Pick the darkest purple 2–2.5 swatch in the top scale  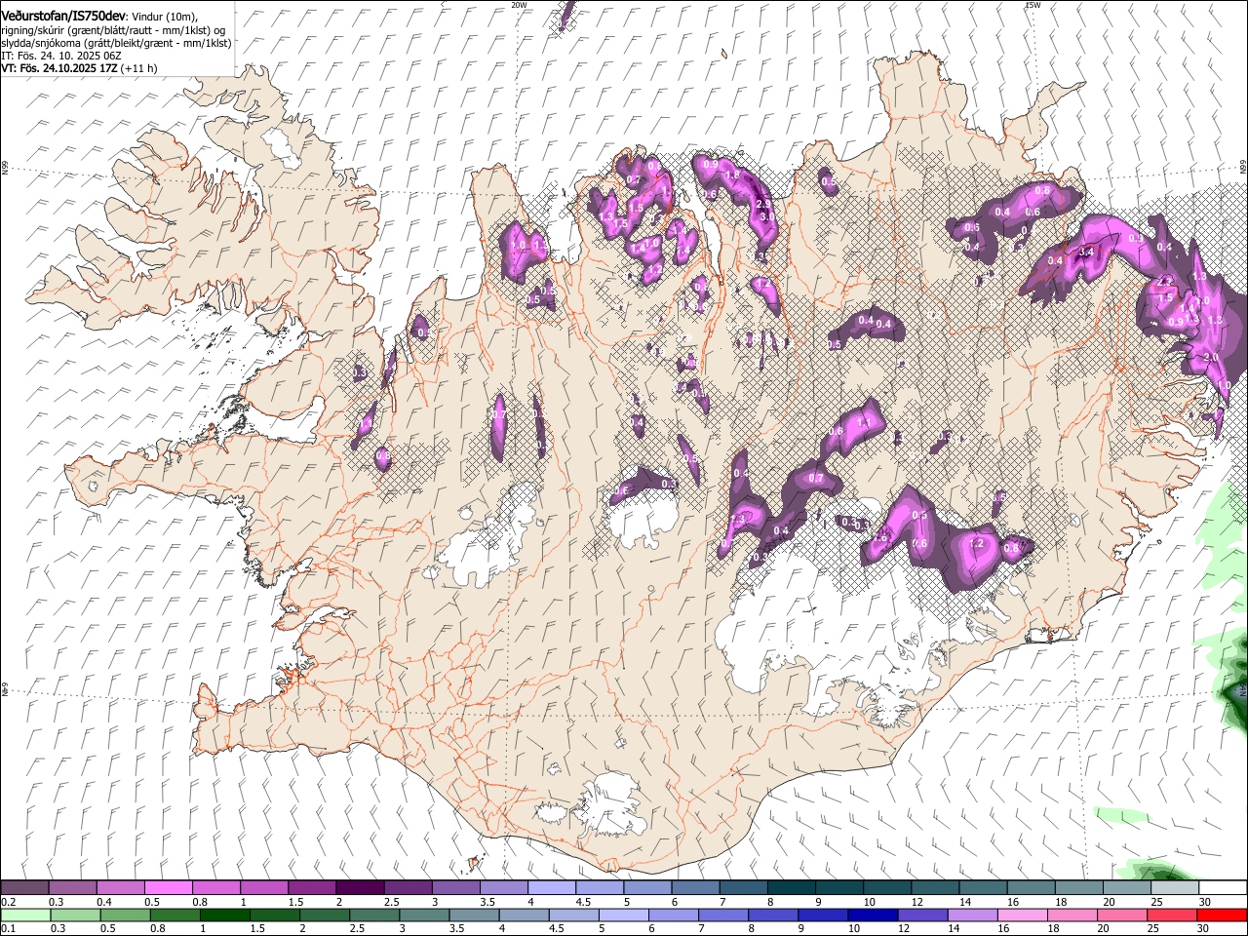pyautogui.click(x=360, y=888)
